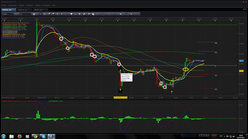Click the landscape picture export icon
Image resolution: width=248 pixels, height=139 pixels.
89,14
